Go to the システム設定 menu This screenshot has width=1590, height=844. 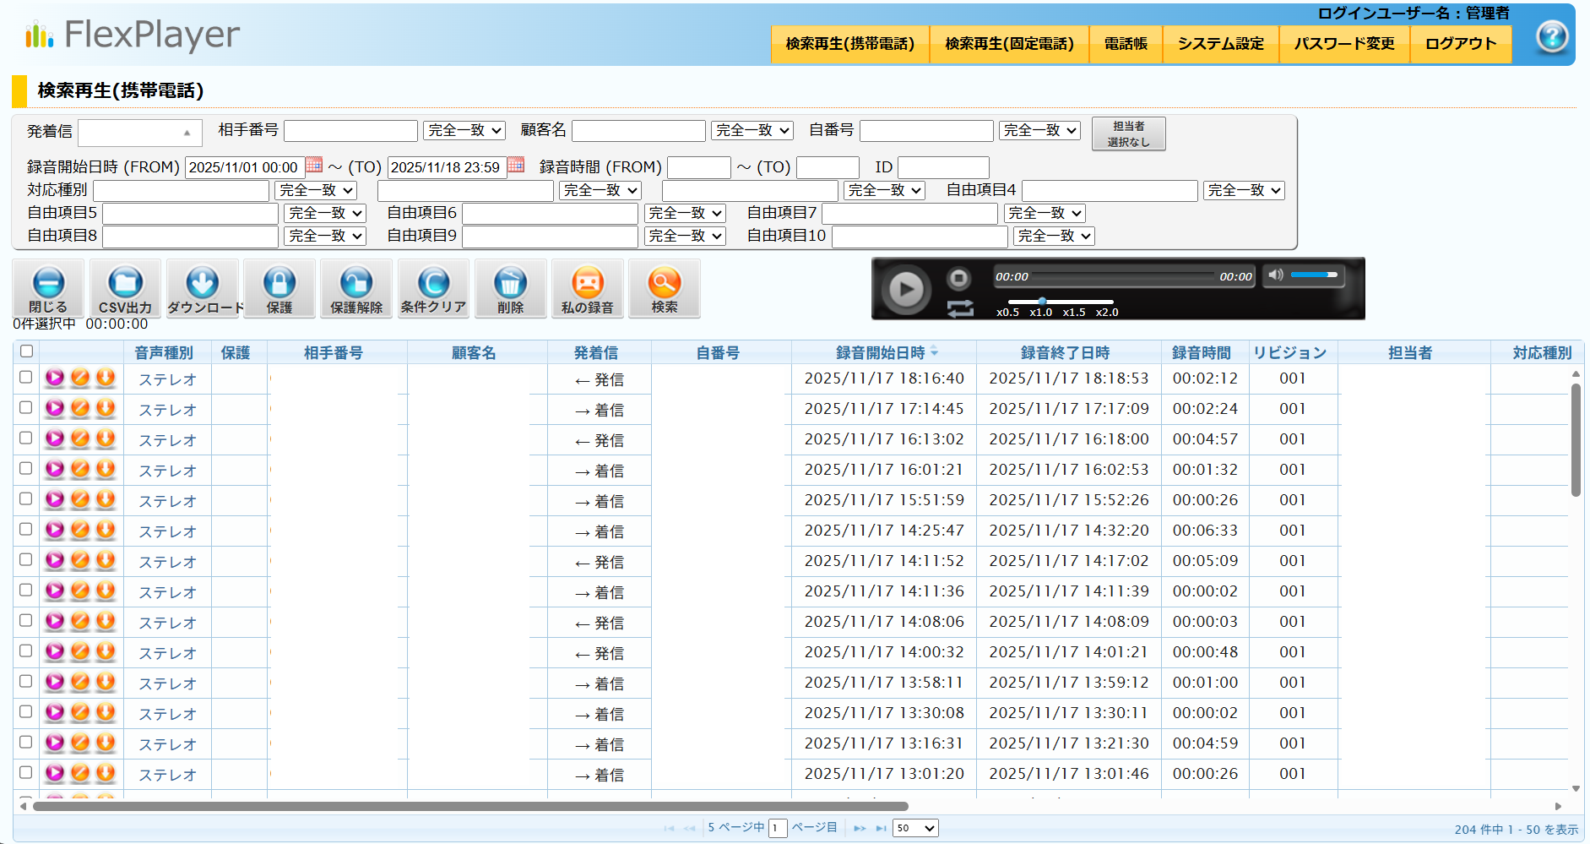pyautogui.click(x=1220, y=44)
